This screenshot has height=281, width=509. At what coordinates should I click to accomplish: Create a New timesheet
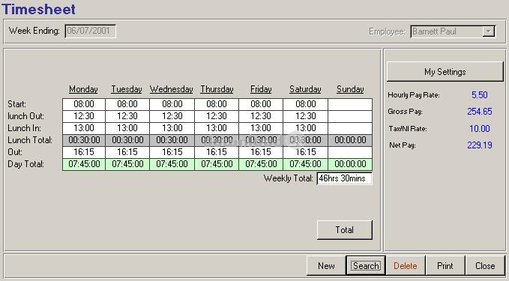pos(326,266)
